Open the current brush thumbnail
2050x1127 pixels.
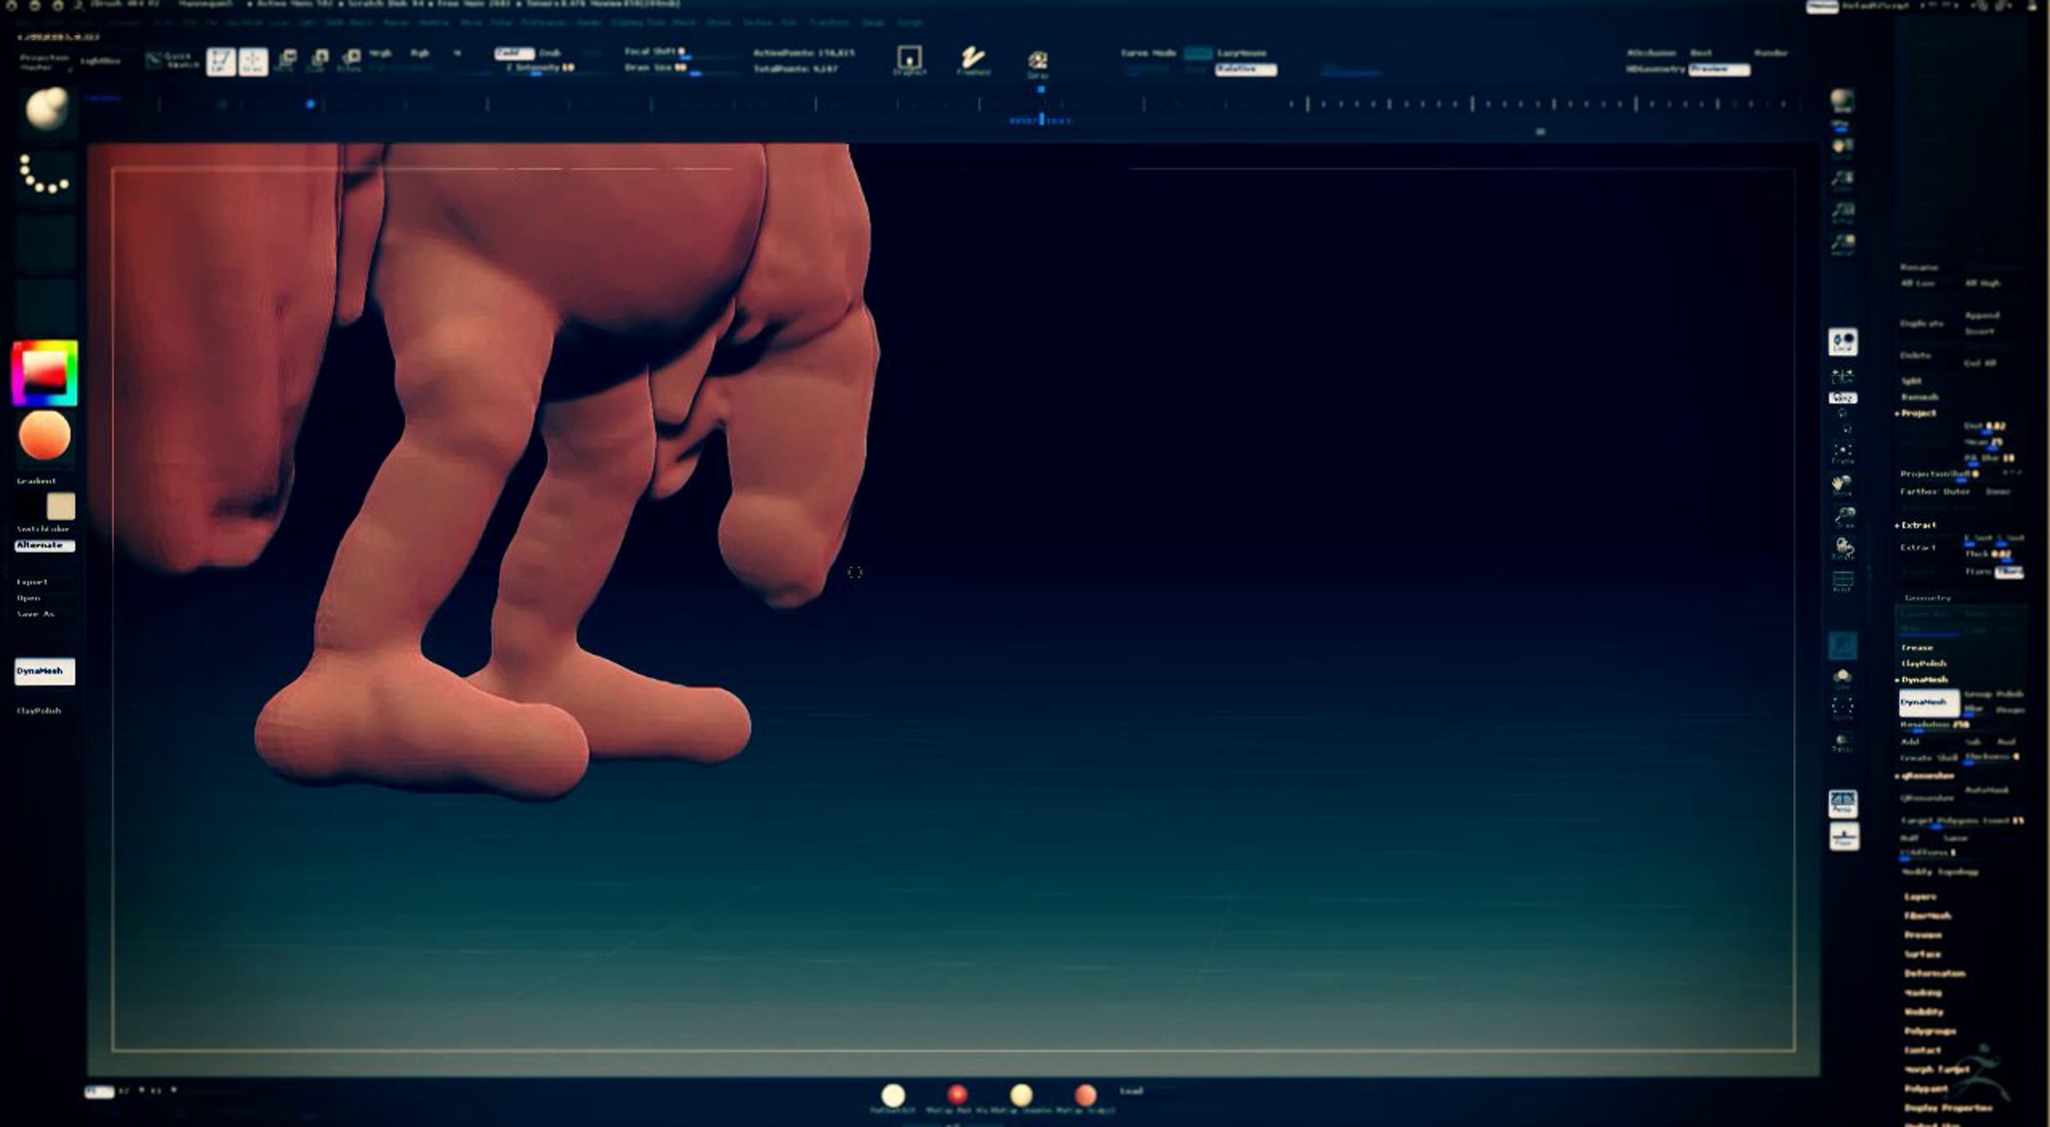(45, 110)
